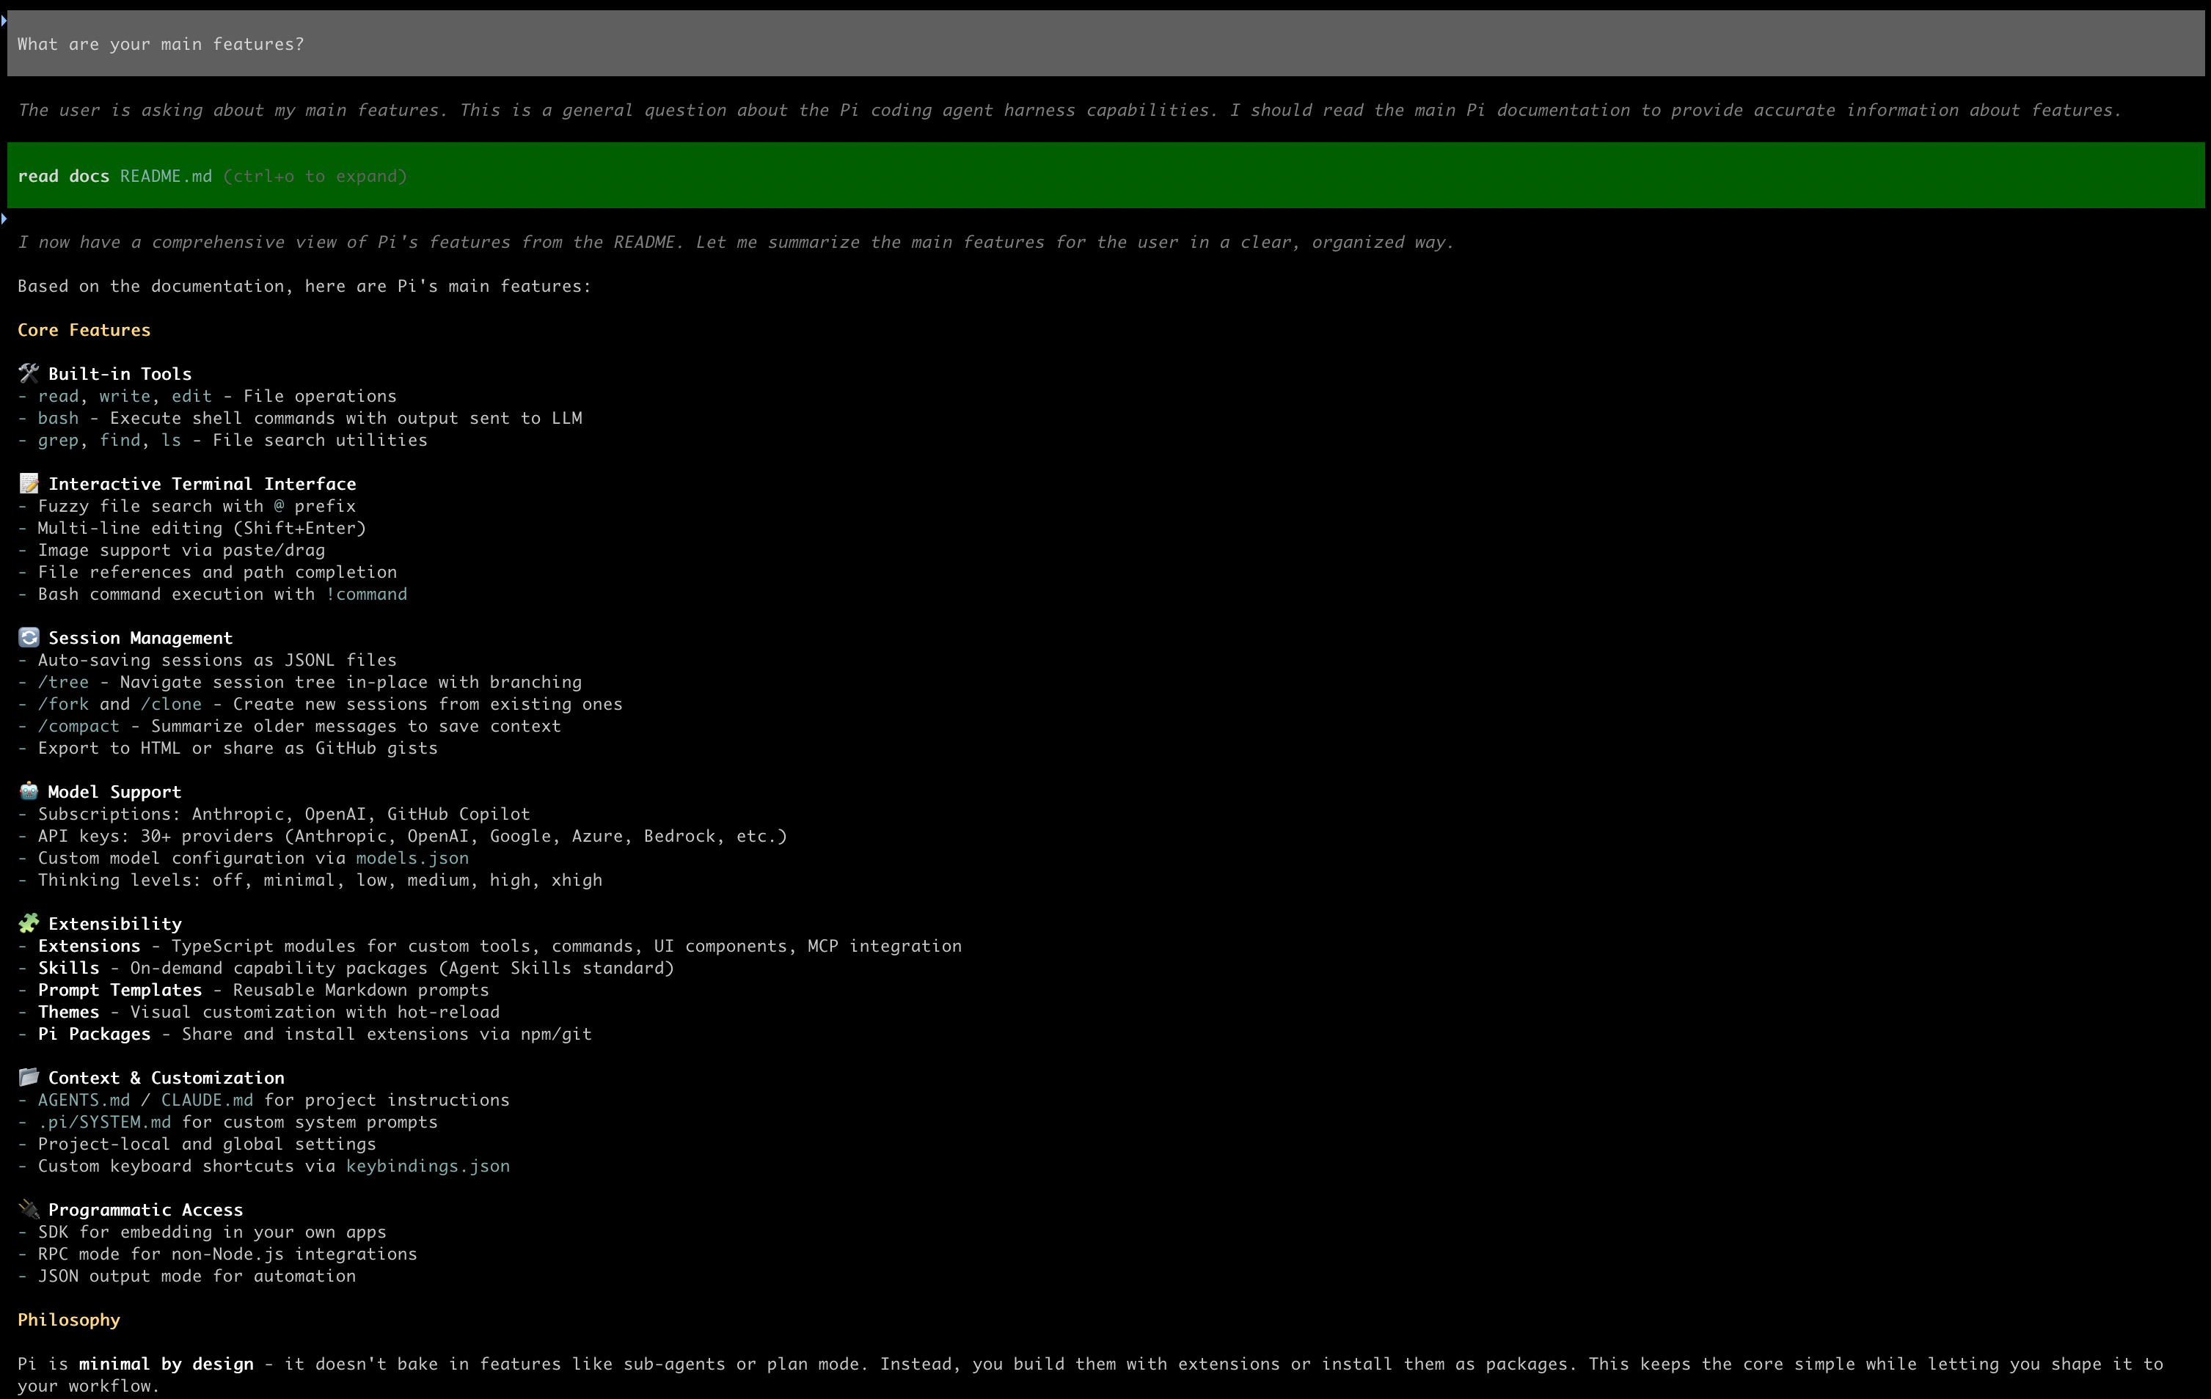Image resolution: width=2211 pixels, height=1399 pixels.
Task: Click the 'edit' tool name
Action: coord(192,396)
